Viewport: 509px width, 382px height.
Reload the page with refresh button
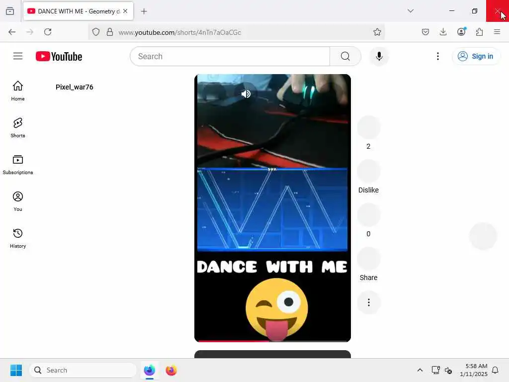pyautogui.click(x=48, y=32)
